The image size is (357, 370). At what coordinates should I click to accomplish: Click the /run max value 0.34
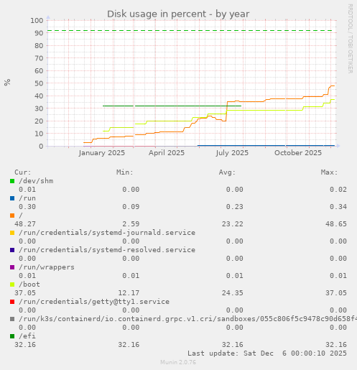click(x=338, y=207)
